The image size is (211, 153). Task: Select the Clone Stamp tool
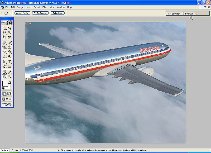point(4,47)
